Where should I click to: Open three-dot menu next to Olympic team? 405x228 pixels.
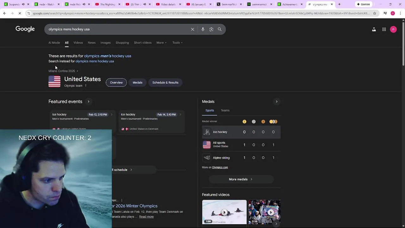tap(86, 85)
